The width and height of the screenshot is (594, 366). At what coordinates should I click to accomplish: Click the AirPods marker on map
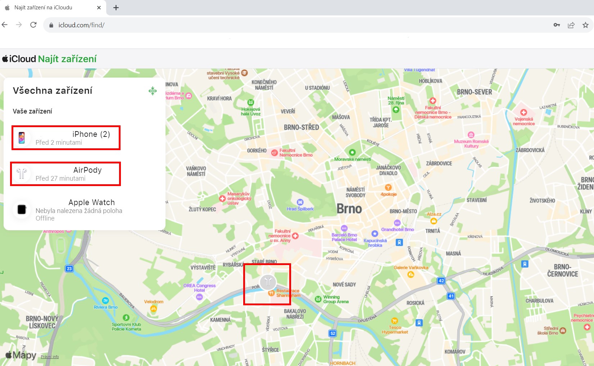[268, 282]
